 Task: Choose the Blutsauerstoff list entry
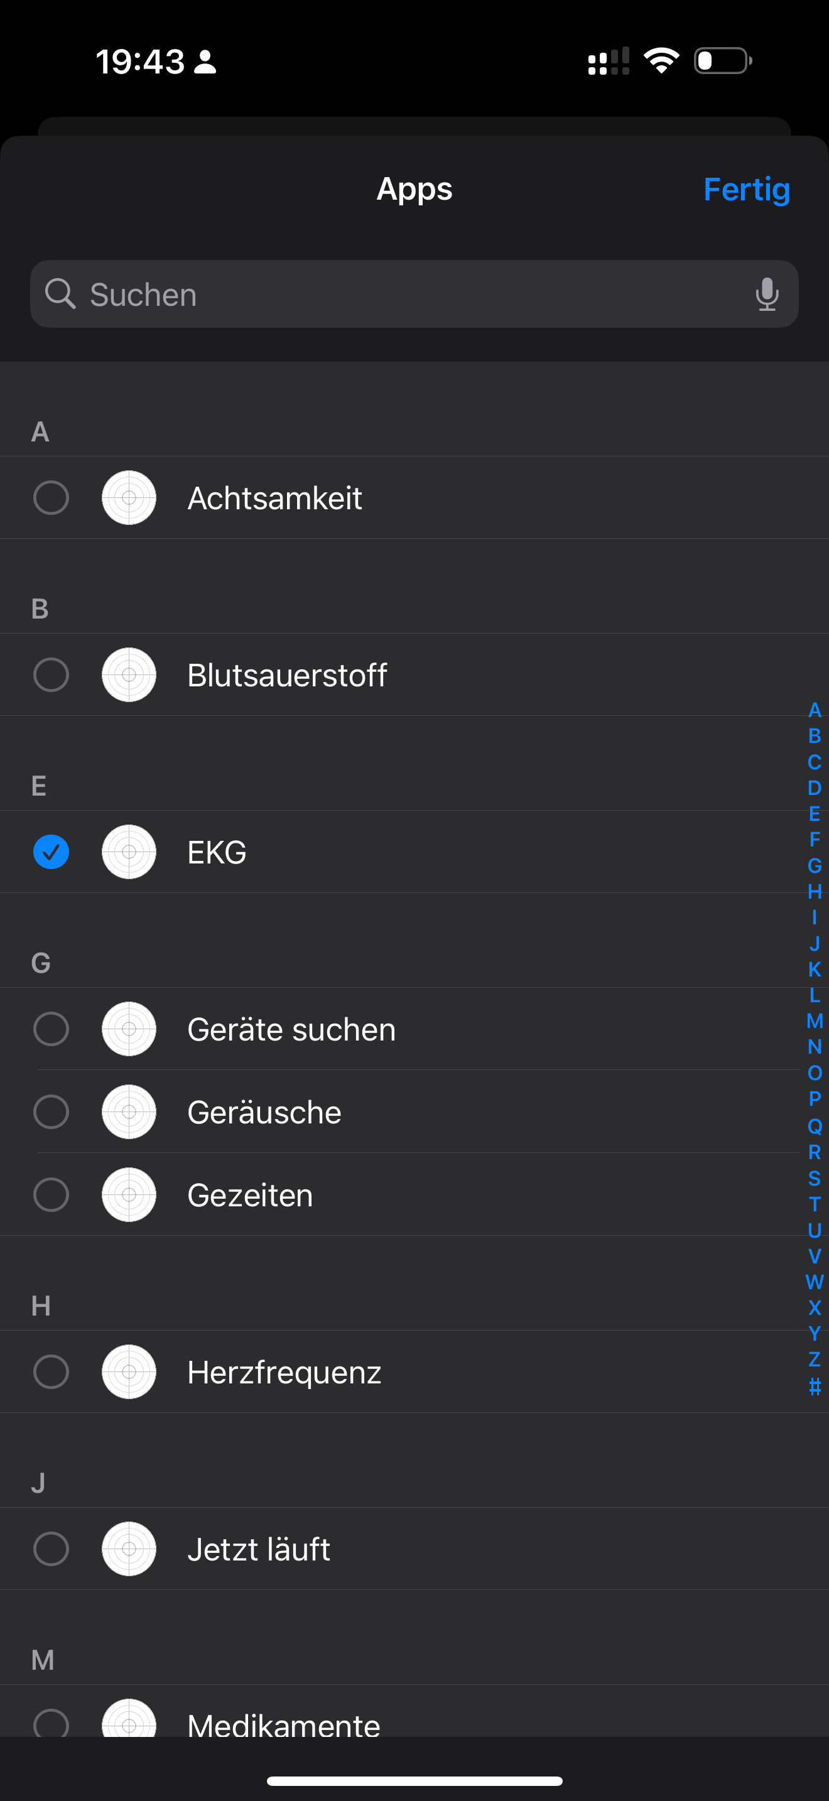(286, 674)
